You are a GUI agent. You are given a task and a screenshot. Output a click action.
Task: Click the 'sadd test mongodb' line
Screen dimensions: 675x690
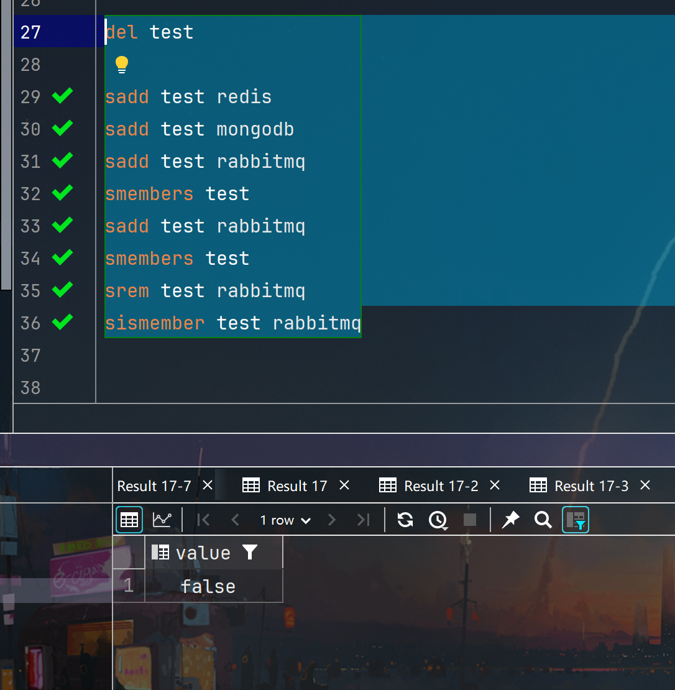200,129
